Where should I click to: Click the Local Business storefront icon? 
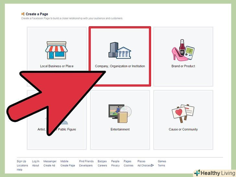click(x=56, y=50)
